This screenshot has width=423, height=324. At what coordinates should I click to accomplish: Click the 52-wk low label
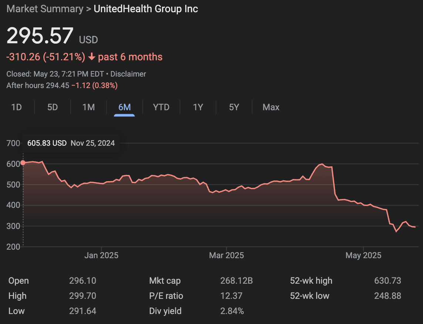coord(309,296)
